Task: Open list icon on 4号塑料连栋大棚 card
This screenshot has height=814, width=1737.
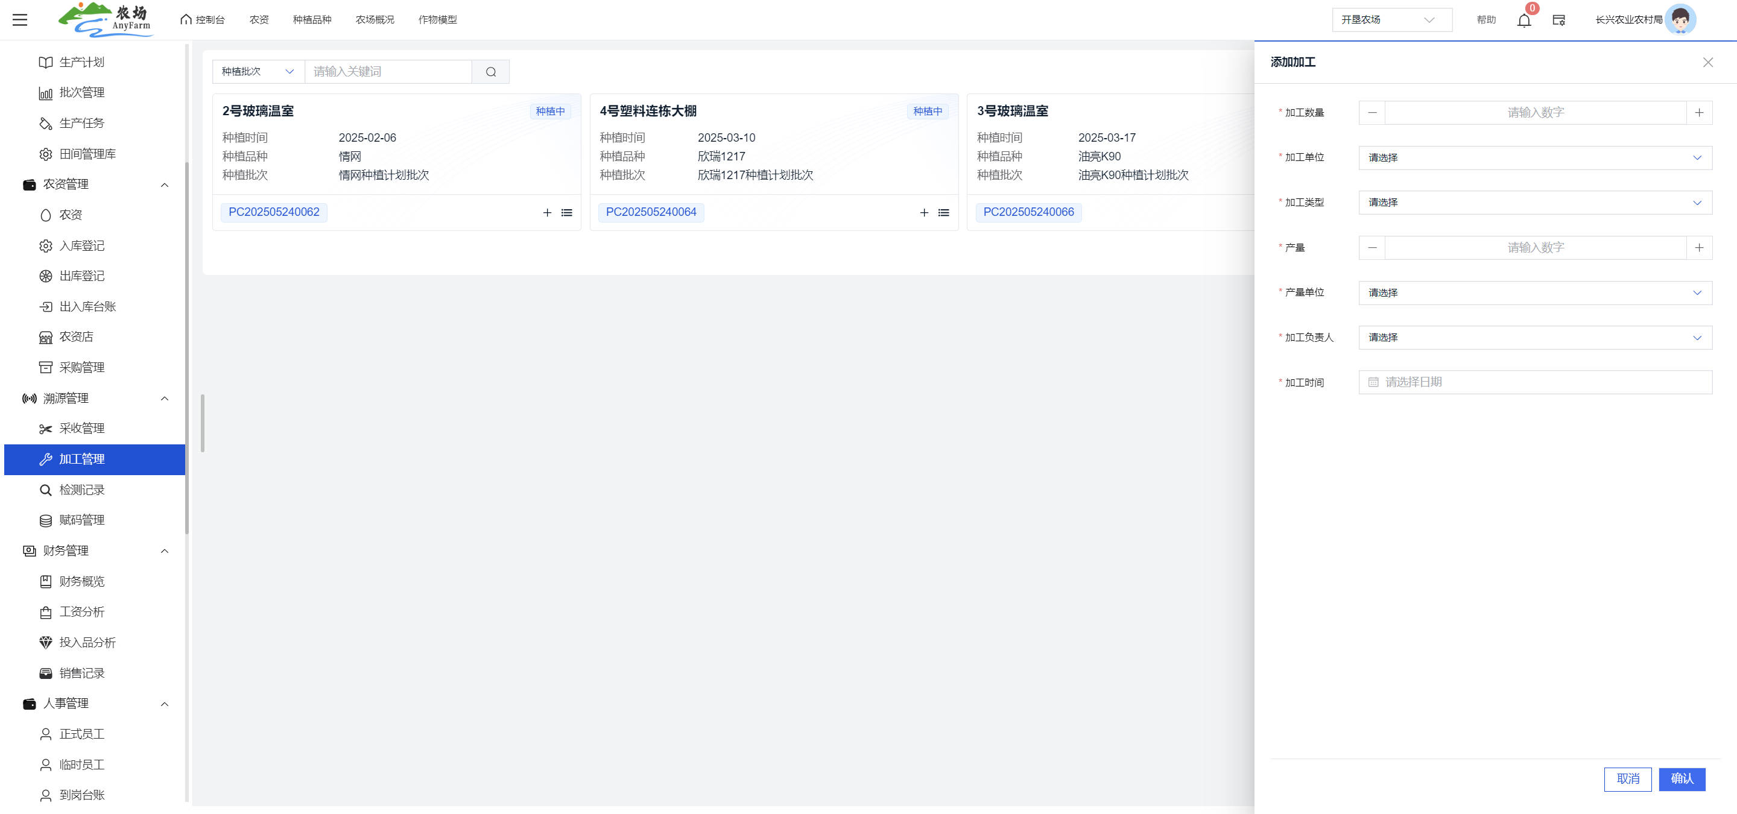Action: (943, 213)
